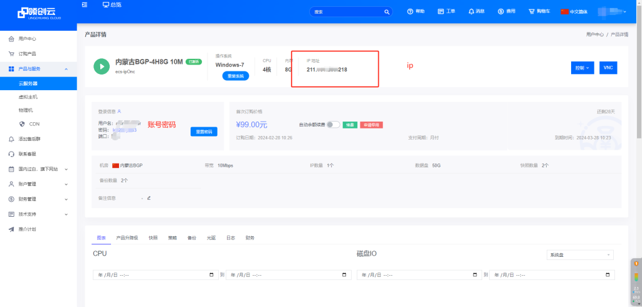This screenshot has height=307, width=642.
Task: Open the 系统盘 disk dropdown
Action: (579, 255)
